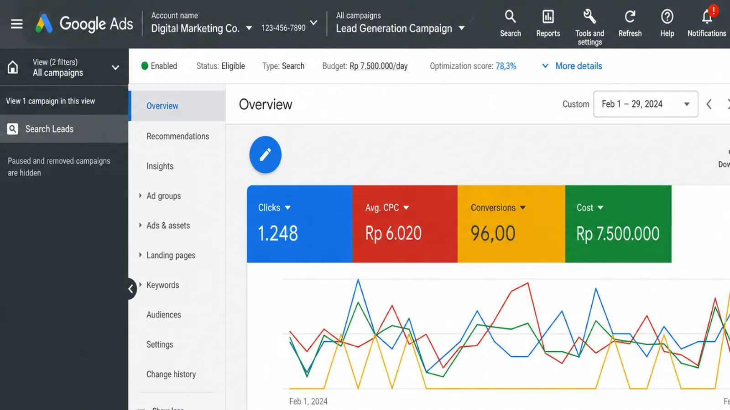This screenshot has width=730, height=410.
Task: Click the Search Leads campaign icon
Action: click(x=13, y=129)
